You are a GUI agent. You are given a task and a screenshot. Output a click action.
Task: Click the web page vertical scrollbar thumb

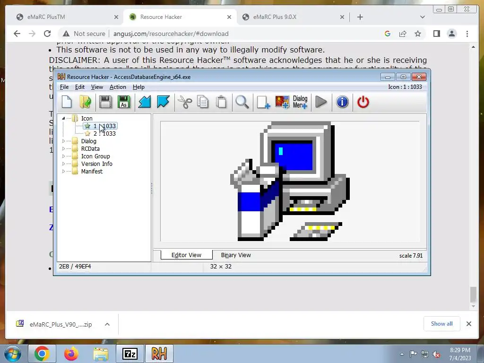(473, 294)
